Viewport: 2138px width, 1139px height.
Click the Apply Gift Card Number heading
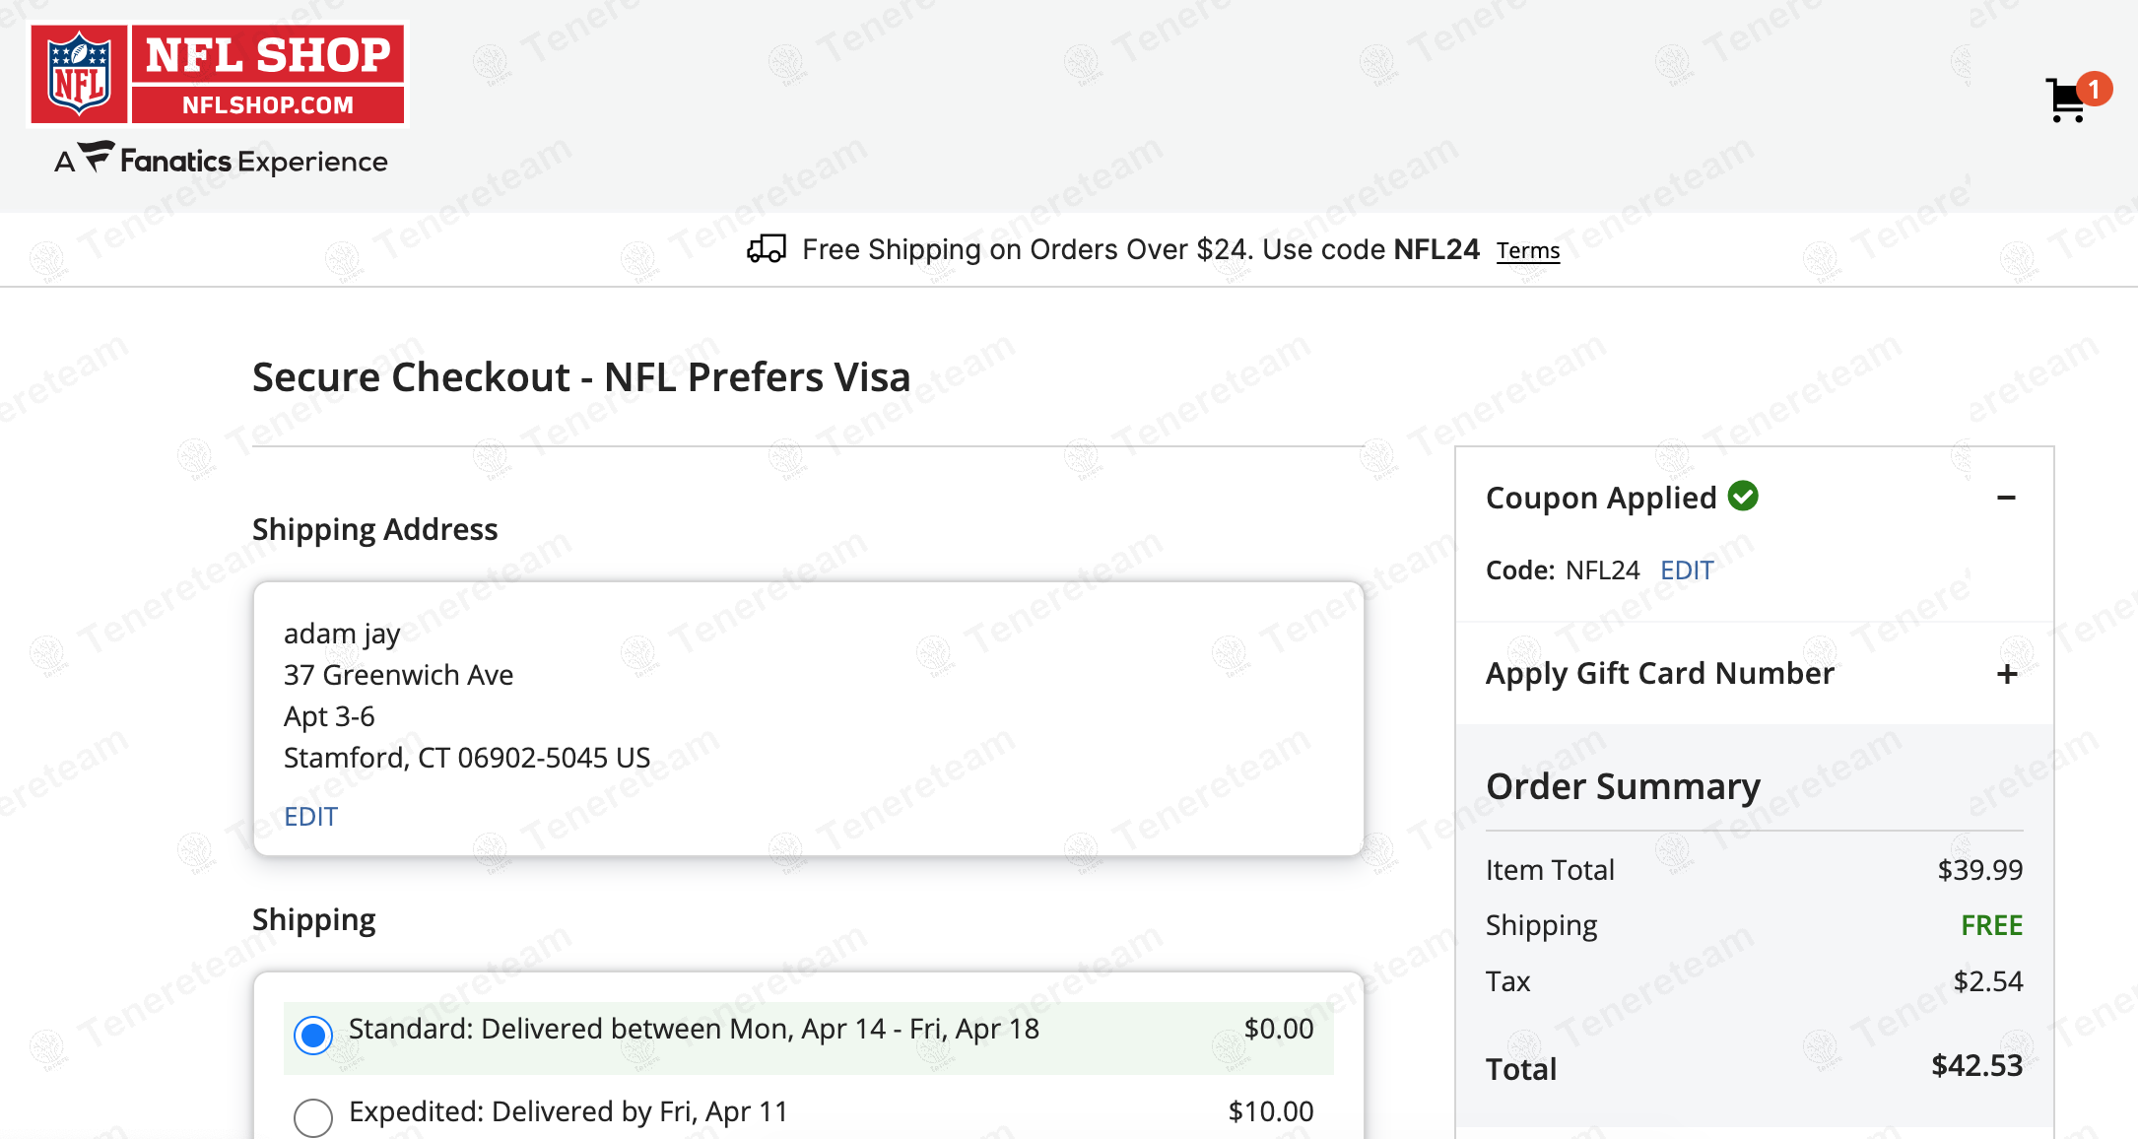point(1659,674)
